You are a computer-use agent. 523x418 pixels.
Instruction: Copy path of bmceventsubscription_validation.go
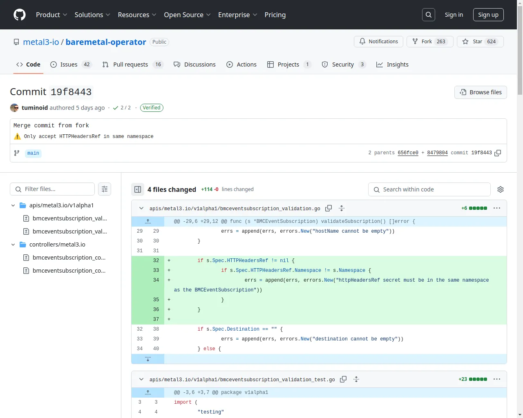329,208
